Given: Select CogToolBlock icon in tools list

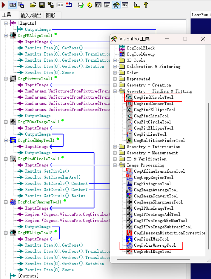Looking at the screenshot, I should (122, 48).
